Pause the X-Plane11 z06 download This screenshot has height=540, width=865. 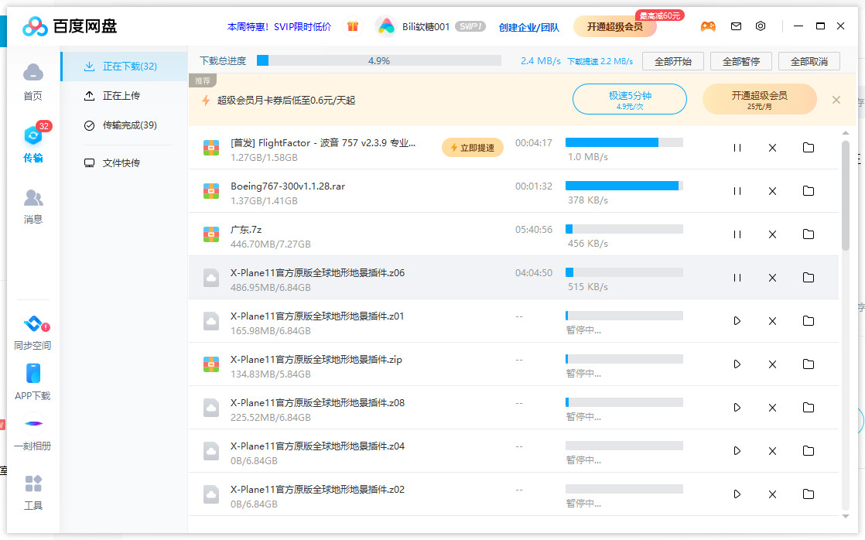[737, 278]
